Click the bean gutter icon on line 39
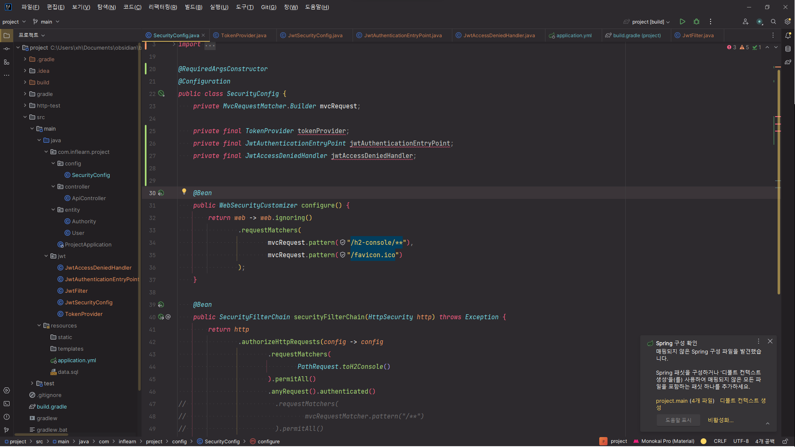The image size is (795, 447). coord(161,305)
